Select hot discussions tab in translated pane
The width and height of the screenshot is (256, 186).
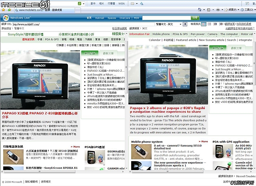(x=218, y=48)
